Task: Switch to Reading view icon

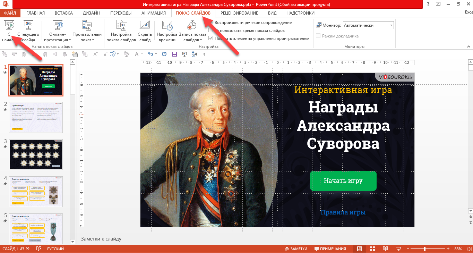Action: click(x=385, y=249)
